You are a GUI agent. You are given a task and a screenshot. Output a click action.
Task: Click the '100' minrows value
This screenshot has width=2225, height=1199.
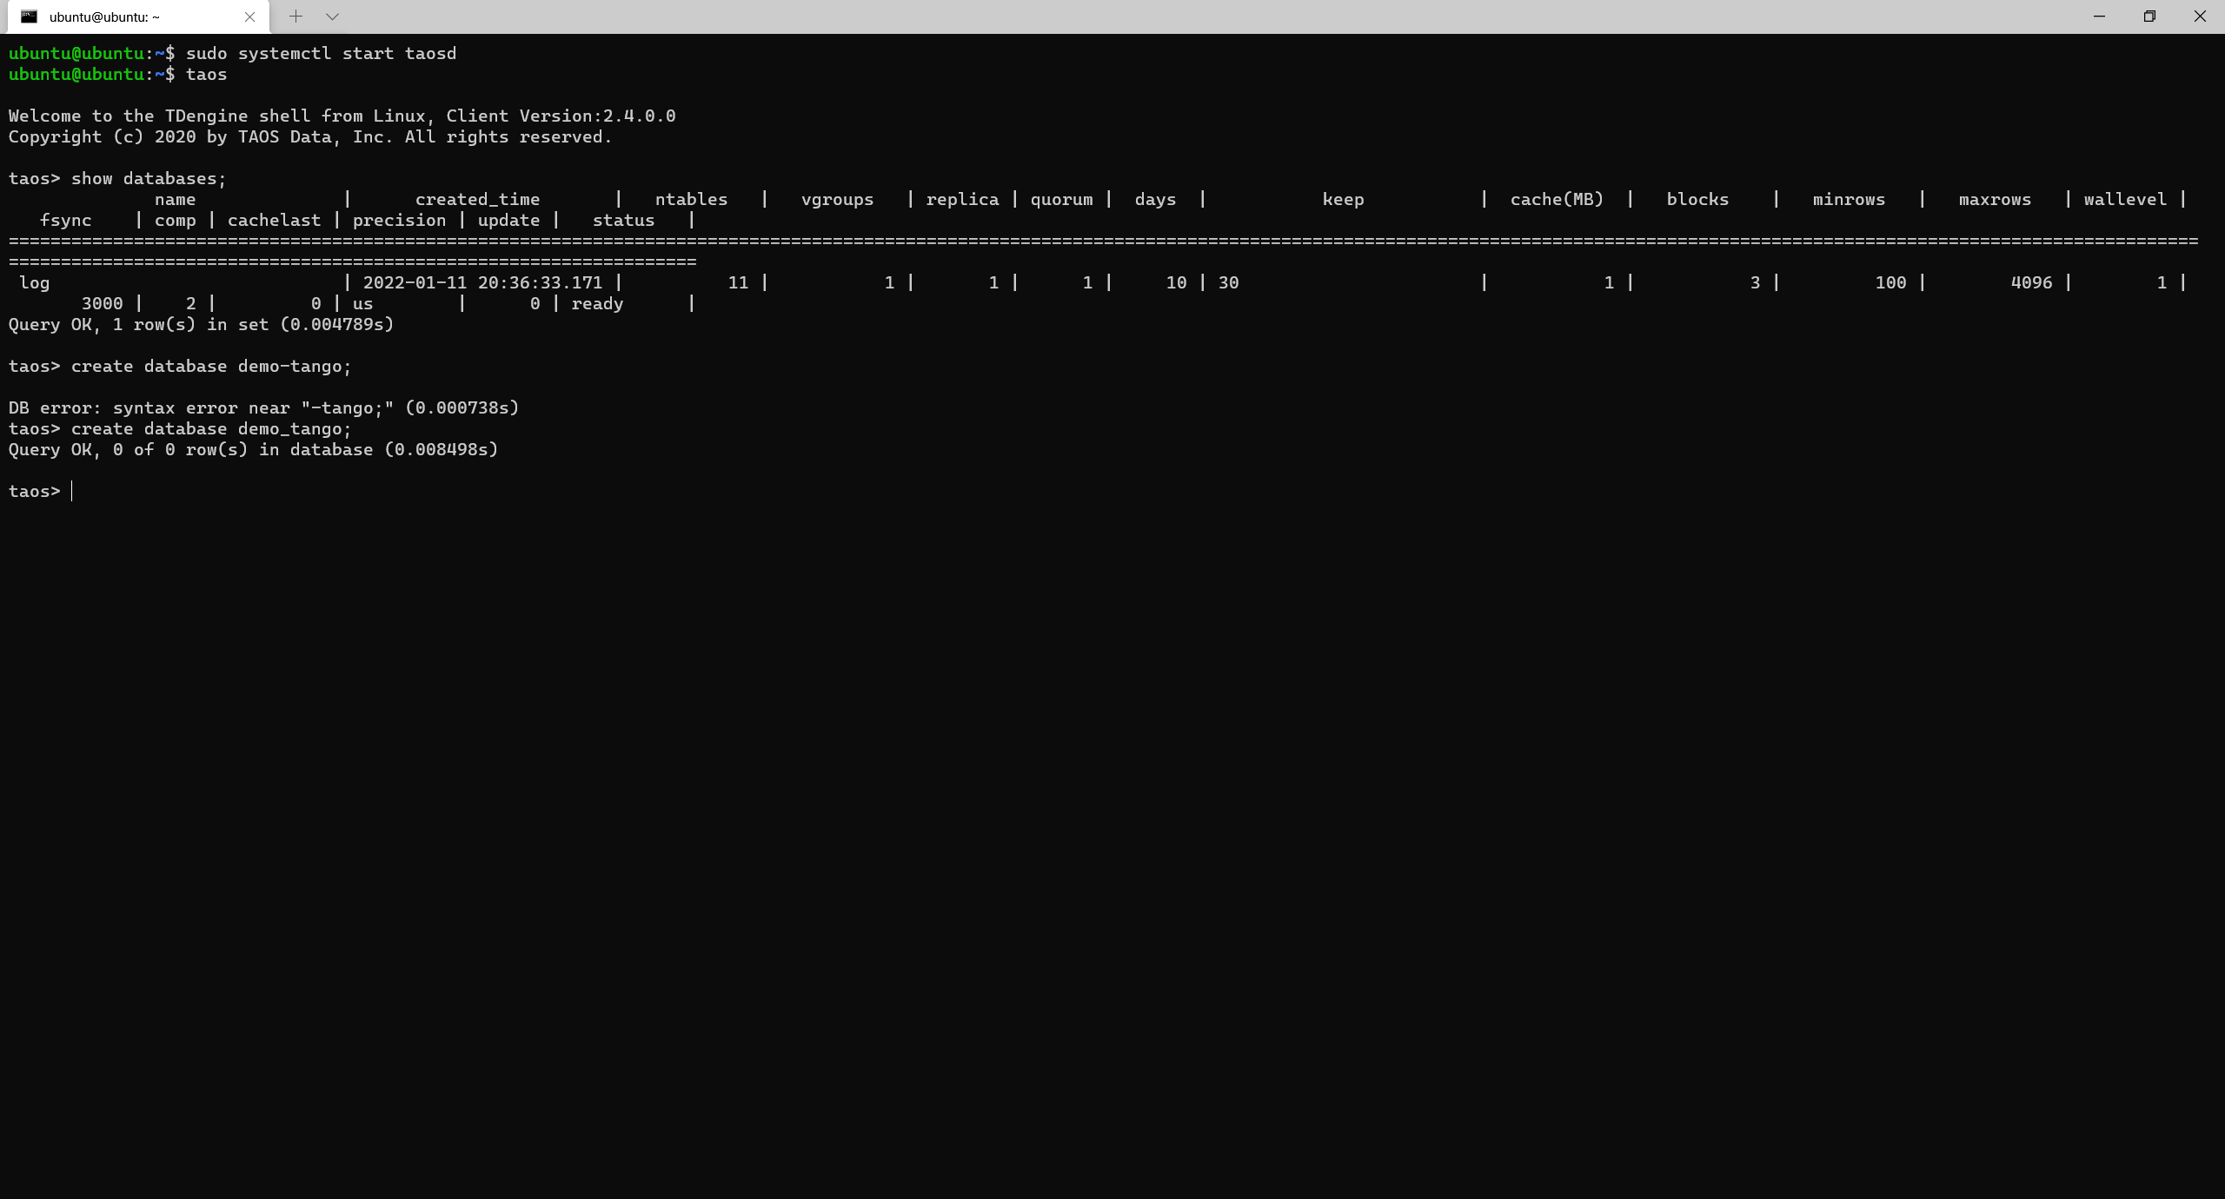(x=1890, y=283)
